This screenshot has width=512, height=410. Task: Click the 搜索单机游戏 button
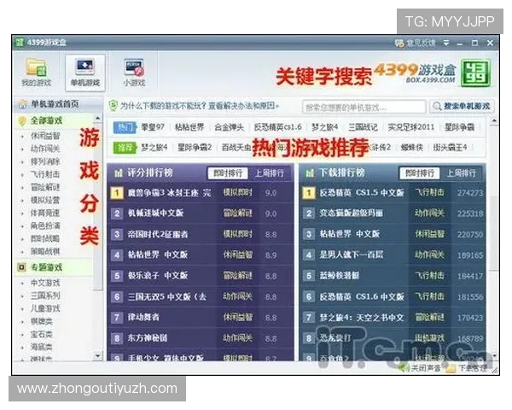click(x=462, y=106)
